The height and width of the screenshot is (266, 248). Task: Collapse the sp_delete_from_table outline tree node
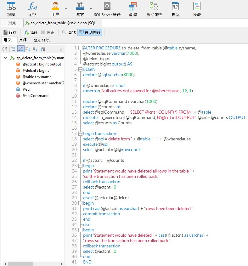(5, 58)
